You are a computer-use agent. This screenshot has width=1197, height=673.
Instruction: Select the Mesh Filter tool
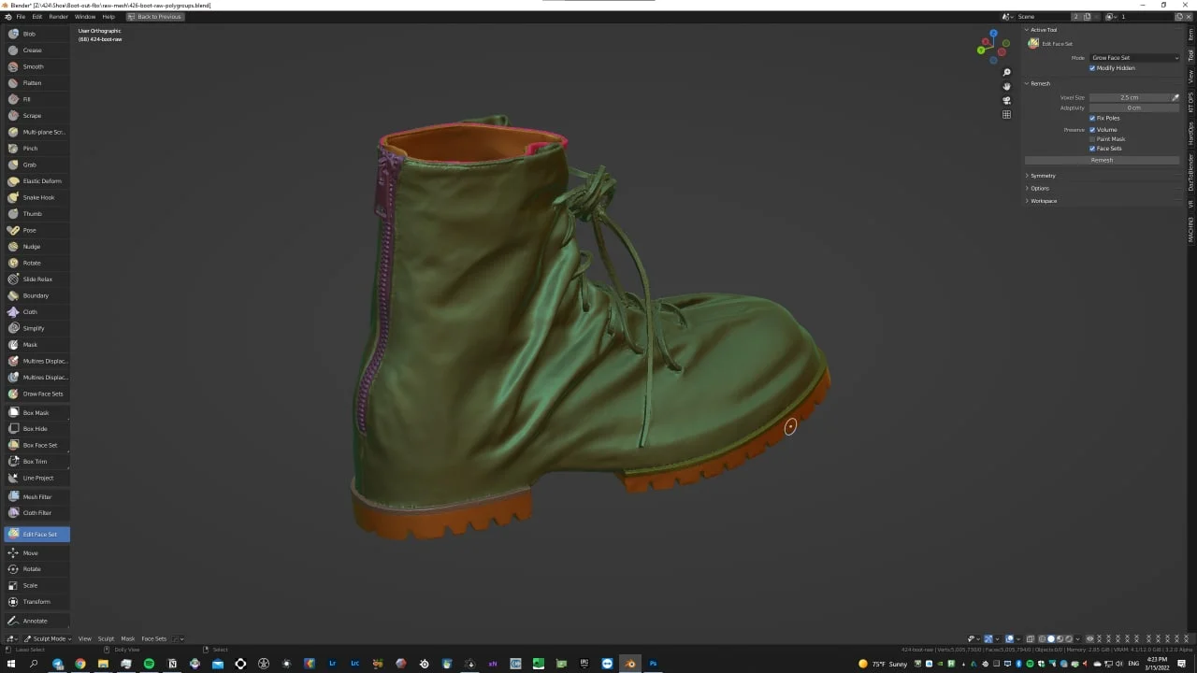click(x=36, y=497)
